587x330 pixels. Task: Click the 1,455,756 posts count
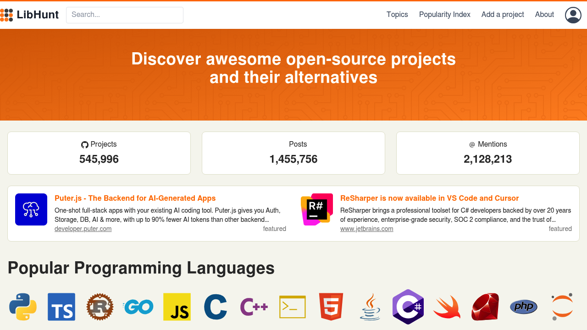coord(293,159)
